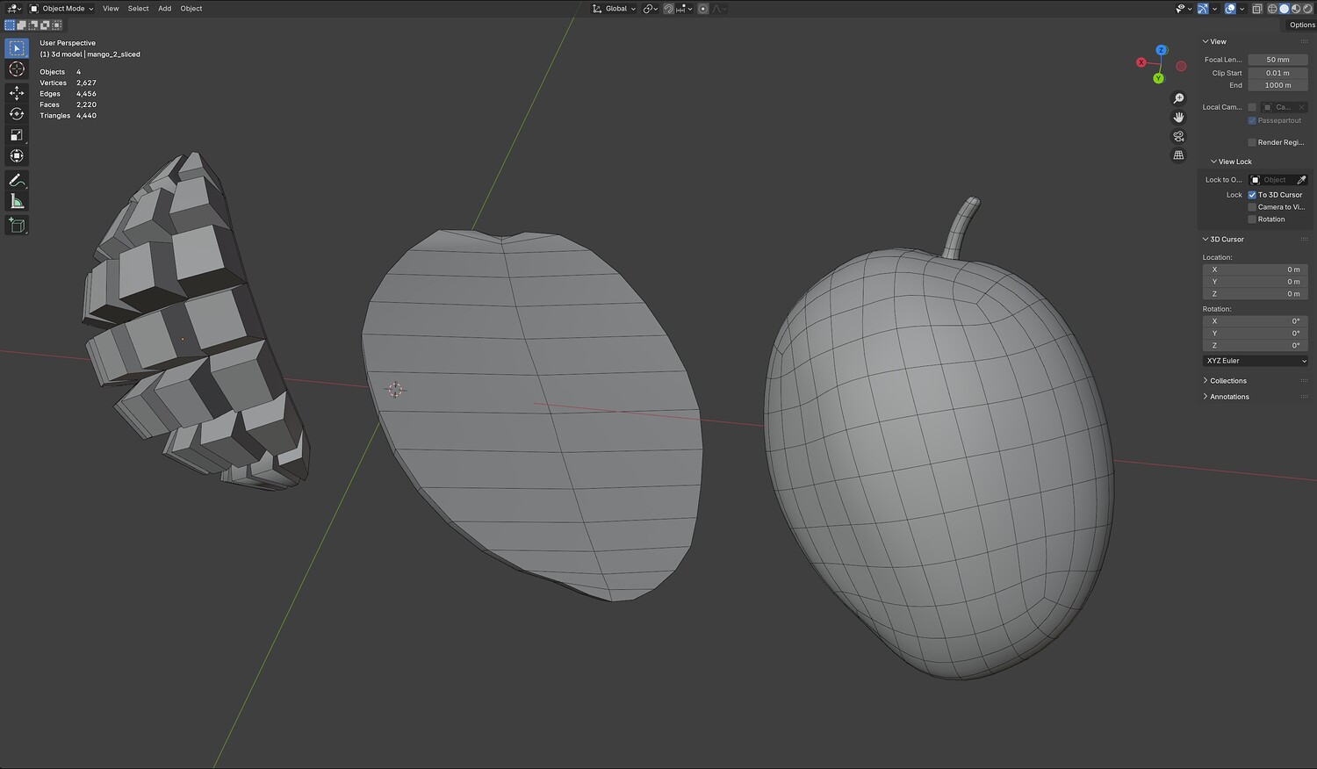Open the transform pivot point dropdown
The image size is (1317, 769).
[651, 9]
